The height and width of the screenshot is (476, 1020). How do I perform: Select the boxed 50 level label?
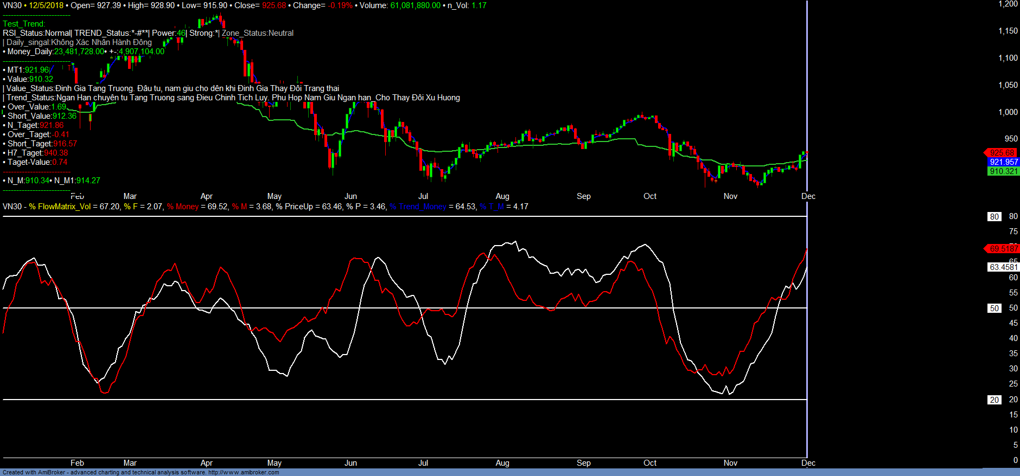994,308
